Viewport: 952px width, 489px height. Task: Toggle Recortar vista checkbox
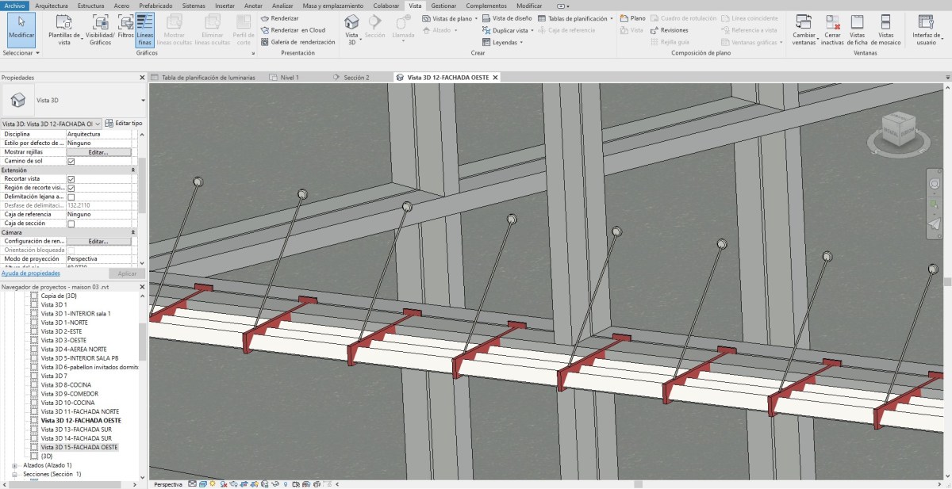pos(71,179)
